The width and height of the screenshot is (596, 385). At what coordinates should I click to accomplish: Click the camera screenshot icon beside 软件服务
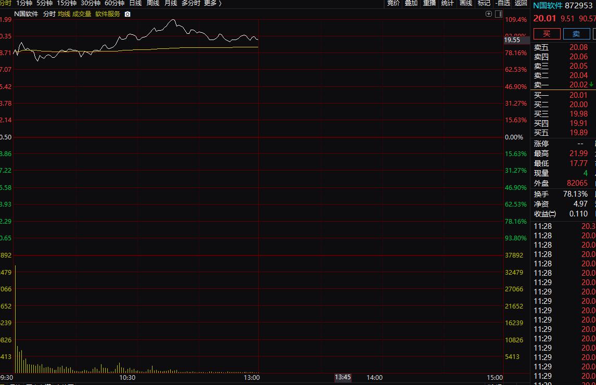click(x=128, y=14)
